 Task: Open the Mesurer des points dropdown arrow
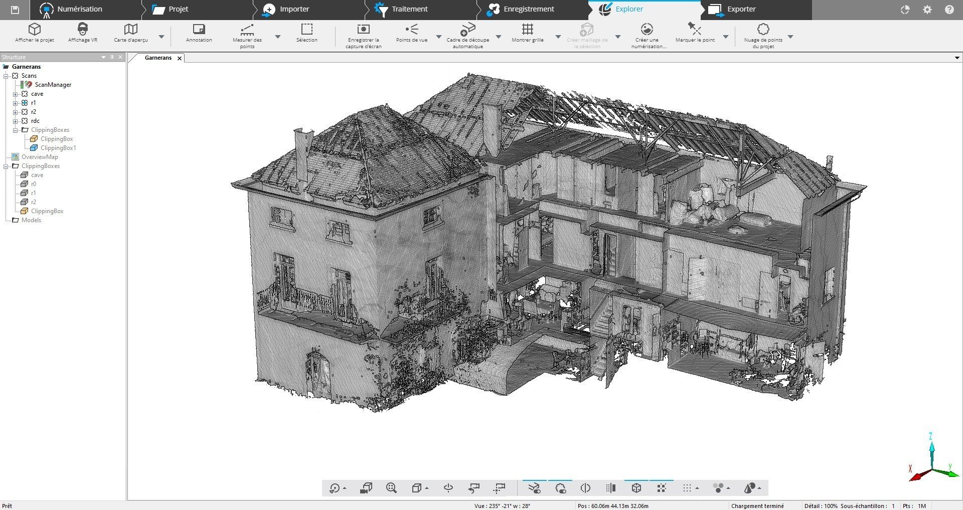278,37
